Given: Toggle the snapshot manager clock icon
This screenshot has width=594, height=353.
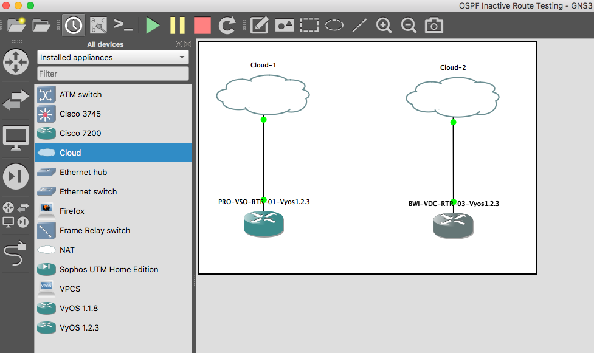Looking at the screenshot, I should coord(74,25).
